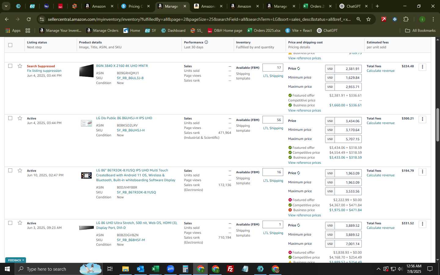Click price refresh icon beside 2,381.91 price

point(299,68)
